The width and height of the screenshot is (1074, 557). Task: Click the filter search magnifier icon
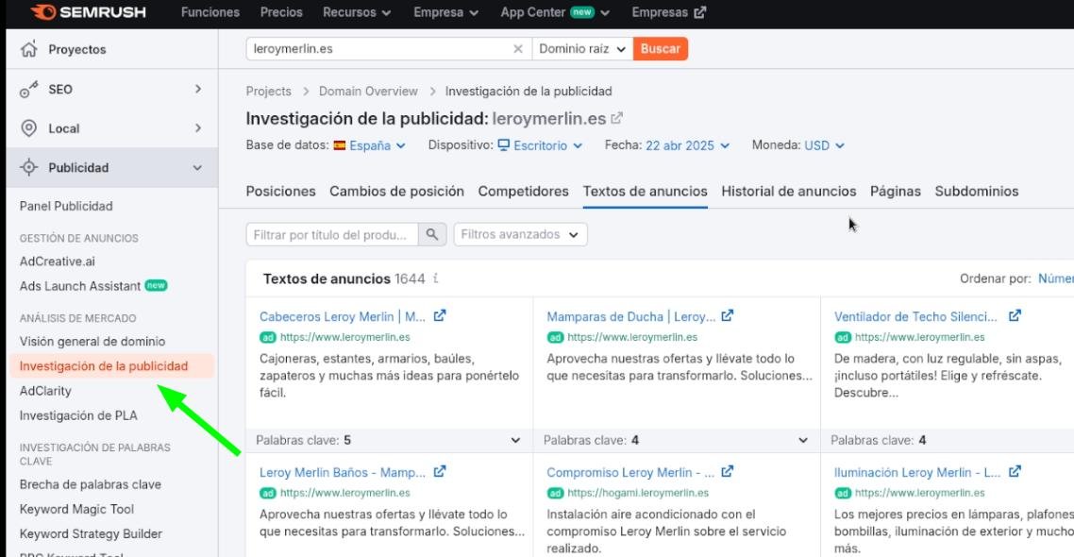click(x=431, y=234)
